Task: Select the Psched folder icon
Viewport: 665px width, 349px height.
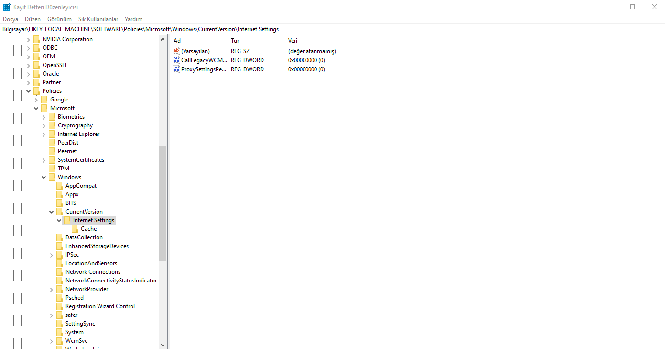Action: tap(59, 298)
